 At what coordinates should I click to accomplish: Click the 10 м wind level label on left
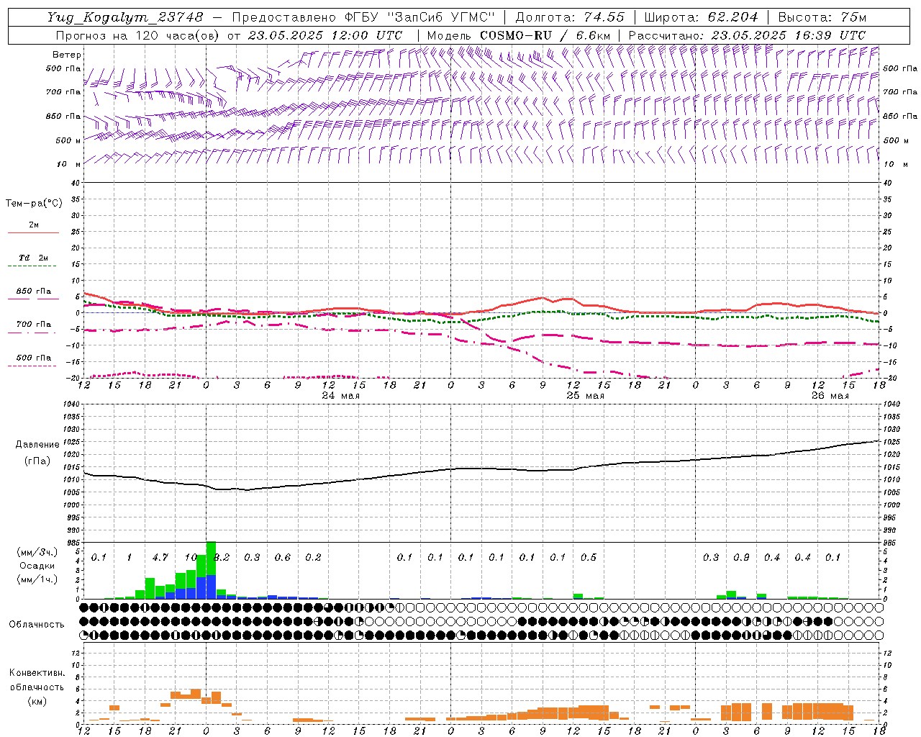click(x=69, y=164)
